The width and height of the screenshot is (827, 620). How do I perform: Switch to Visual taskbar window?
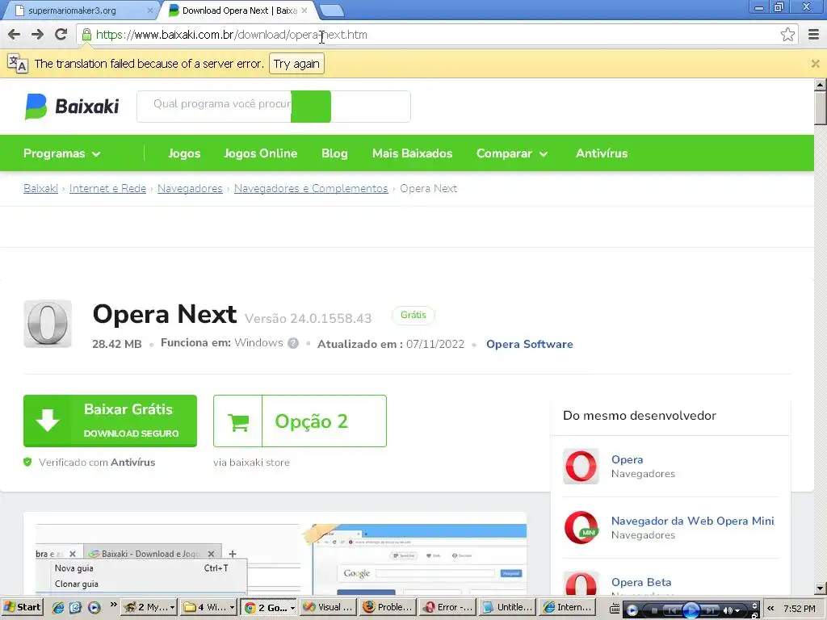pyautogui.click(x=328, y=607)
